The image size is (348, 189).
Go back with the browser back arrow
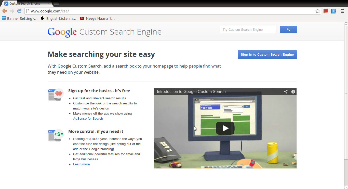[5, 11]
